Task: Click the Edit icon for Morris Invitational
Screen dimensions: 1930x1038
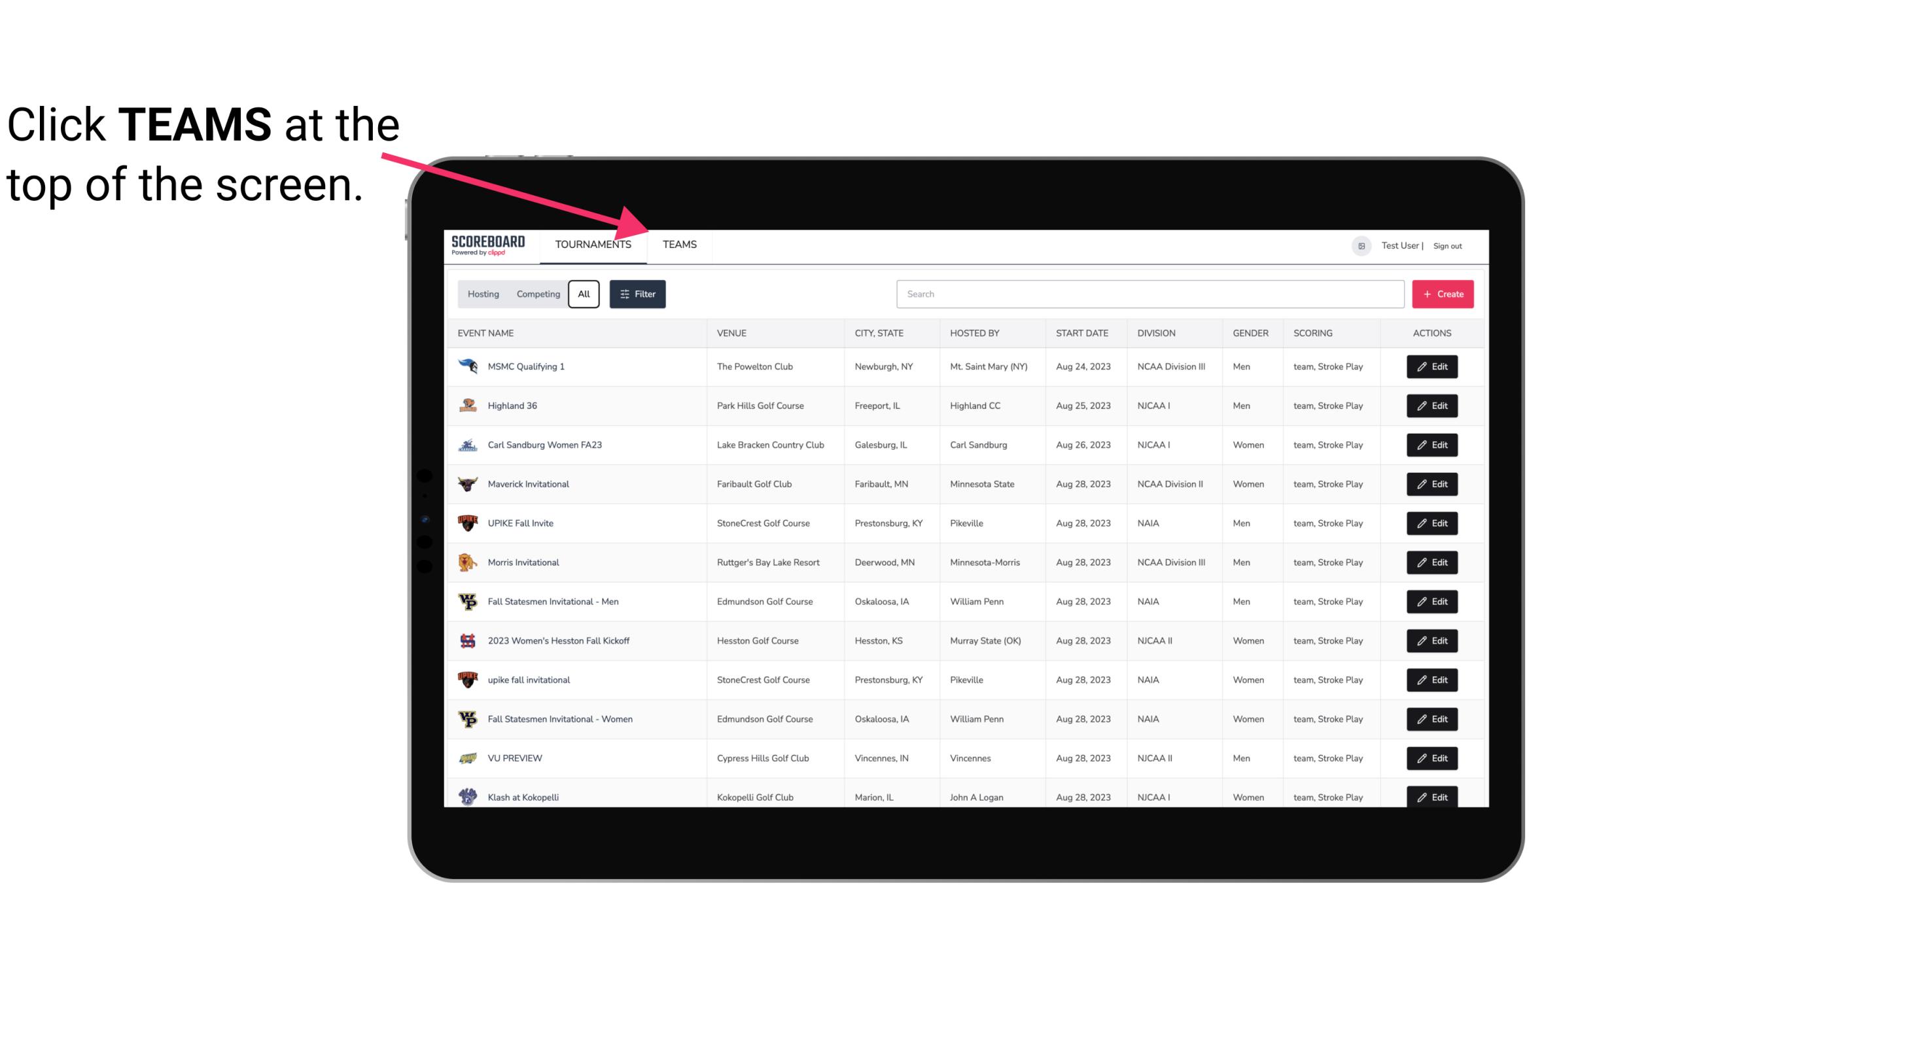Action: (1433, 561)
